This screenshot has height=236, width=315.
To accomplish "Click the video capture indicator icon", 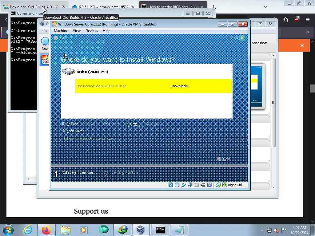I will click(203, 185).
